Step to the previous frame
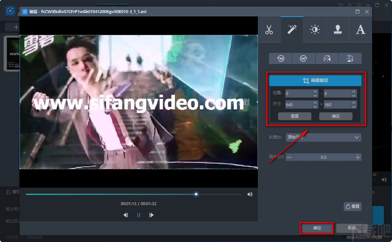This screenshot has height=242, width=392. point(126,215)
